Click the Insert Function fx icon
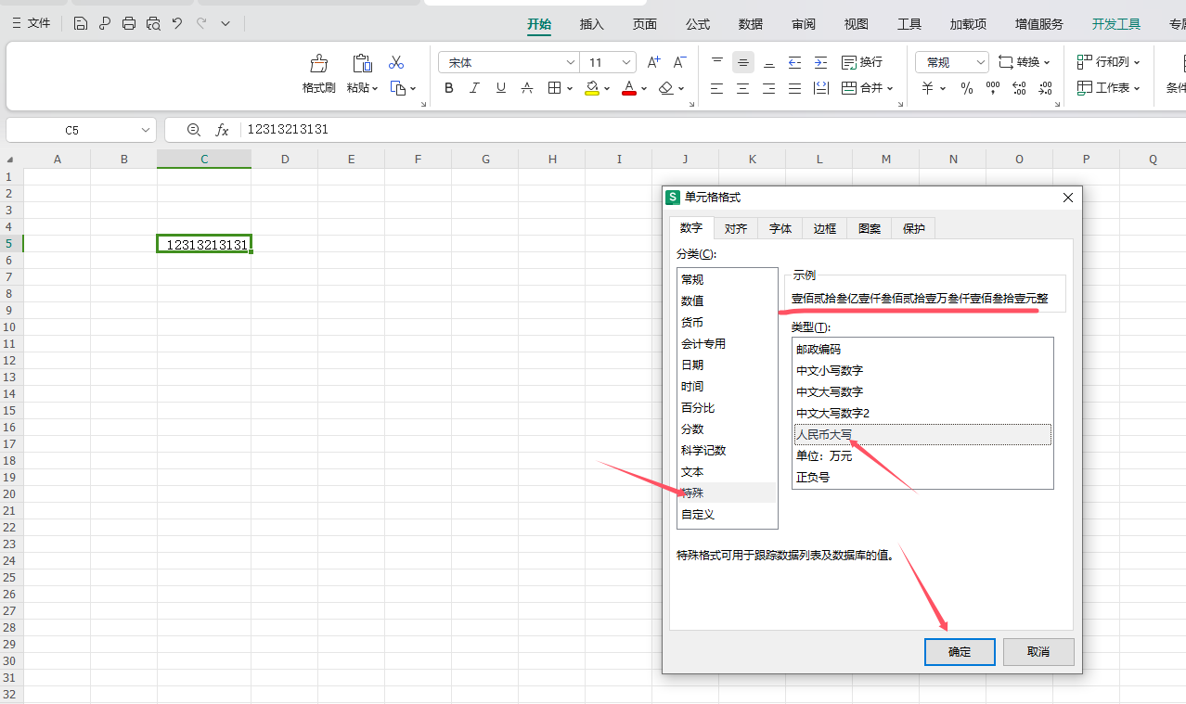The height and width of the screenshot is (704, 1186). tap(222, 130)
